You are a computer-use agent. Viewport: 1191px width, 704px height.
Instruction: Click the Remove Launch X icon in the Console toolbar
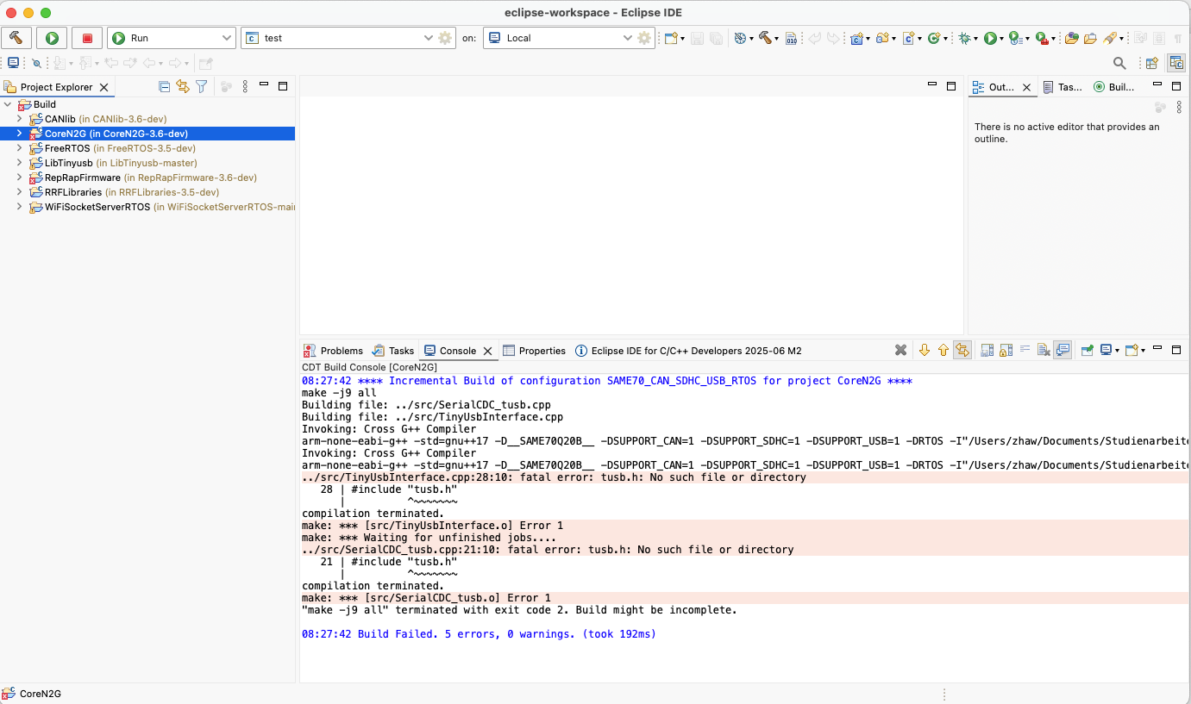(900, 350)
